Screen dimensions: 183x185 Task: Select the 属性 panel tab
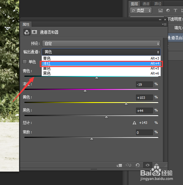26,24
